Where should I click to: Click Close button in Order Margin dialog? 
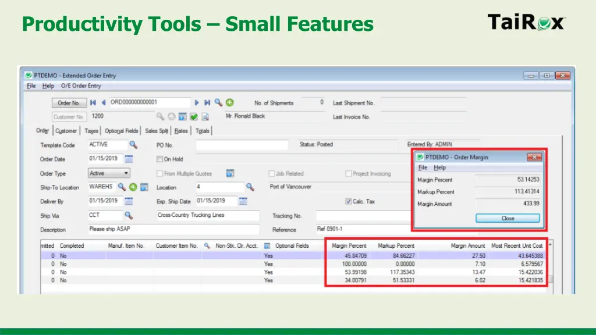(x=508, y=218)
